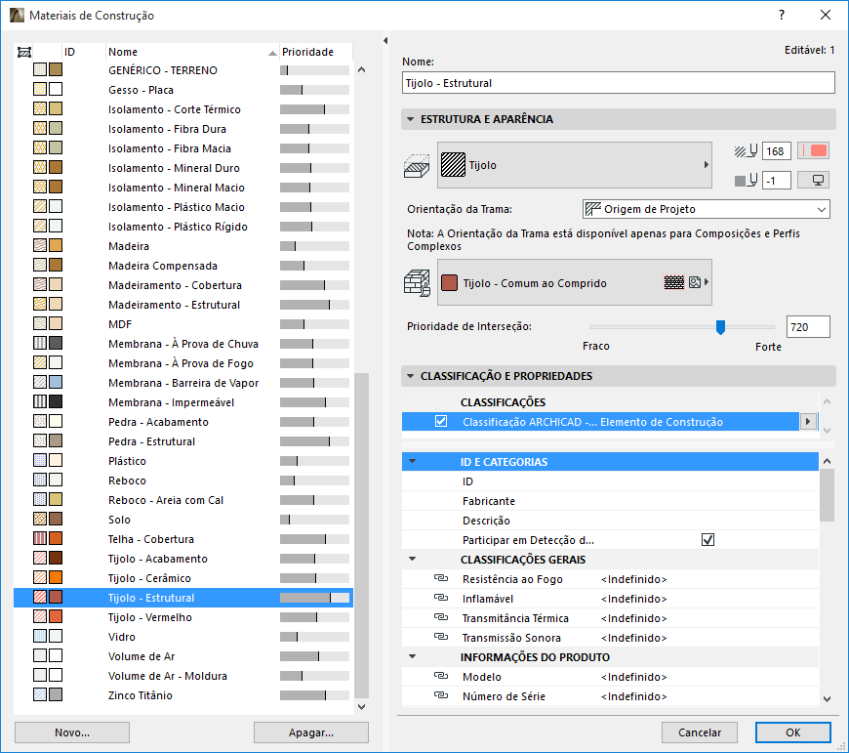Toggle the cut fill foreground pen color button
This screenshot has height=753, width=849.
pos(813,151)
